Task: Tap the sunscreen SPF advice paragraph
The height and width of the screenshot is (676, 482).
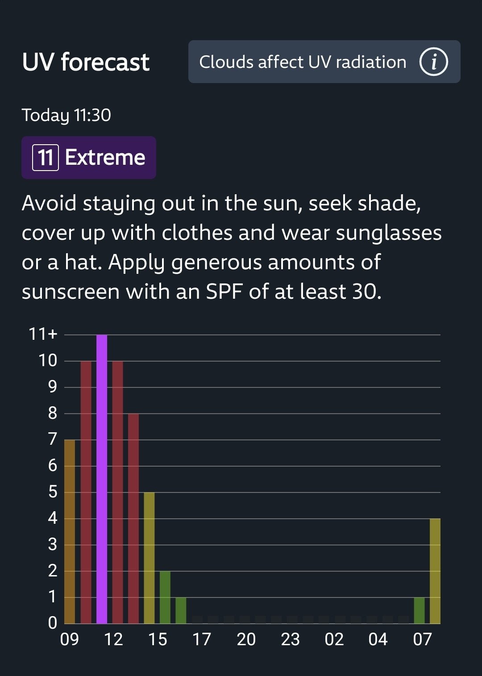Action: pos(232,247)
